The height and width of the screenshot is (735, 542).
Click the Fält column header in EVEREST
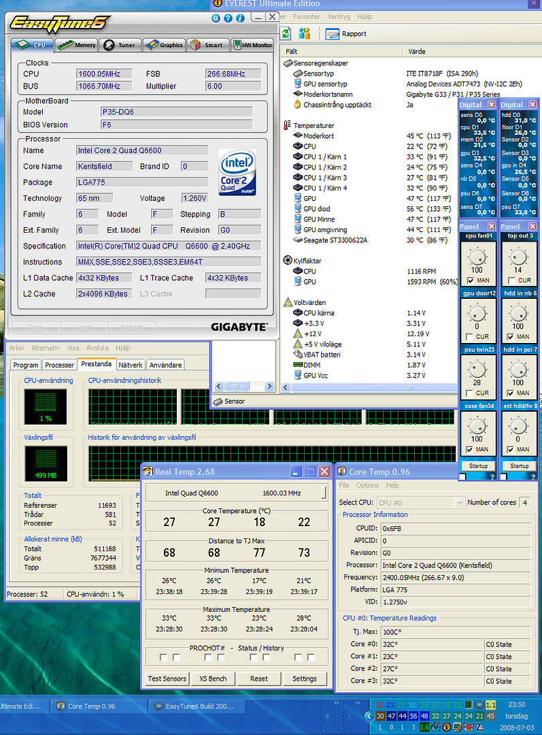[x=341, y=52]
